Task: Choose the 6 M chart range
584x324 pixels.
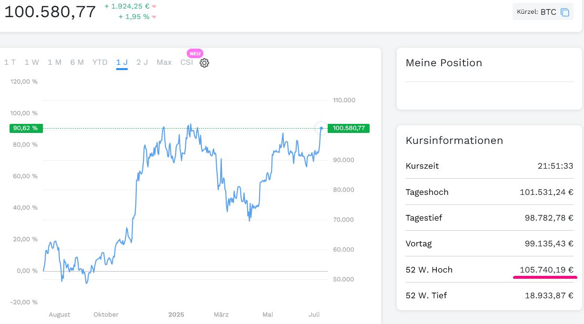Action: click(x=77, y=62)
